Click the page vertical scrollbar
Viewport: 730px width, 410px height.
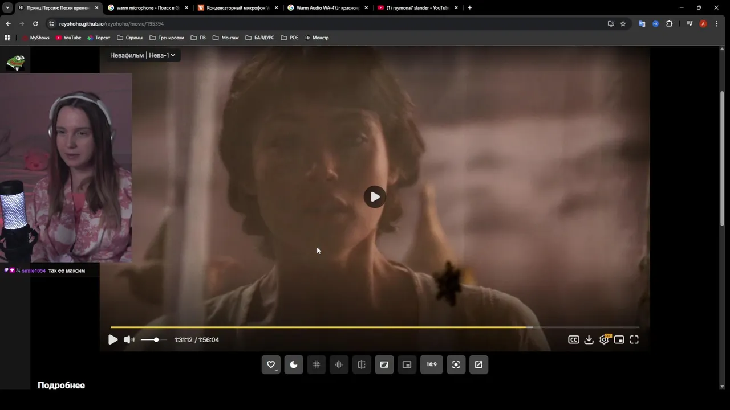(723, 158)
